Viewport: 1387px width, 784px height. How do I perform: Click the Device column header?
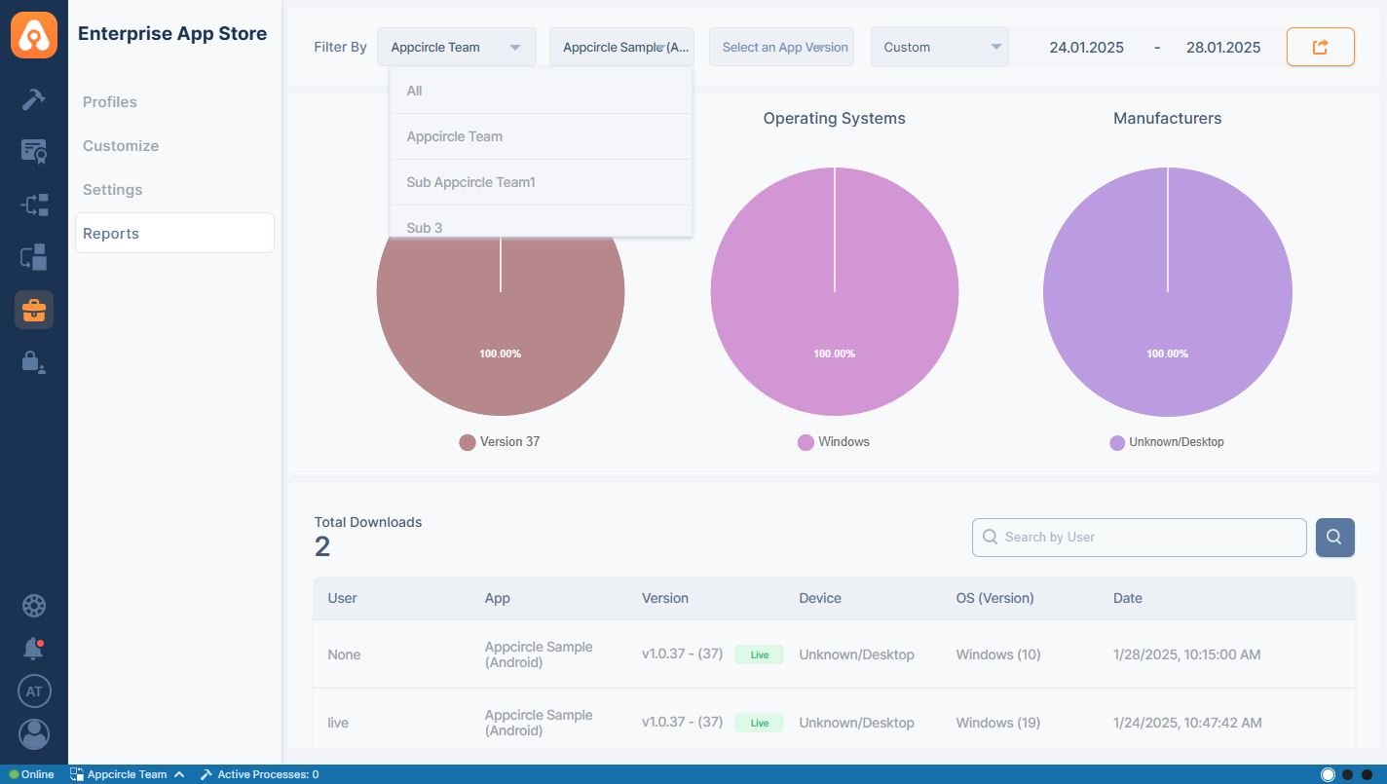point(820,598)
